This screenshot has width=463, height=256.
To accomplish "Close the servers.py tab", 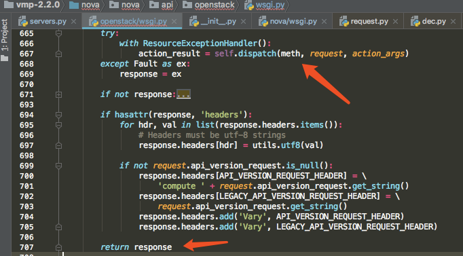I will click(x=73, y=22).
